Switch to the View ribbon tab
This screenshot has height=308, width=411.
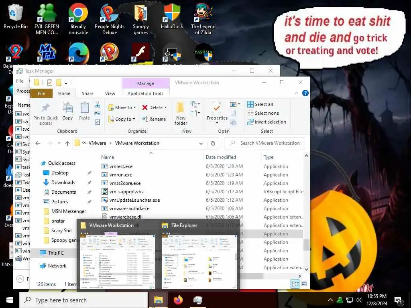click(x=110, y=93)
